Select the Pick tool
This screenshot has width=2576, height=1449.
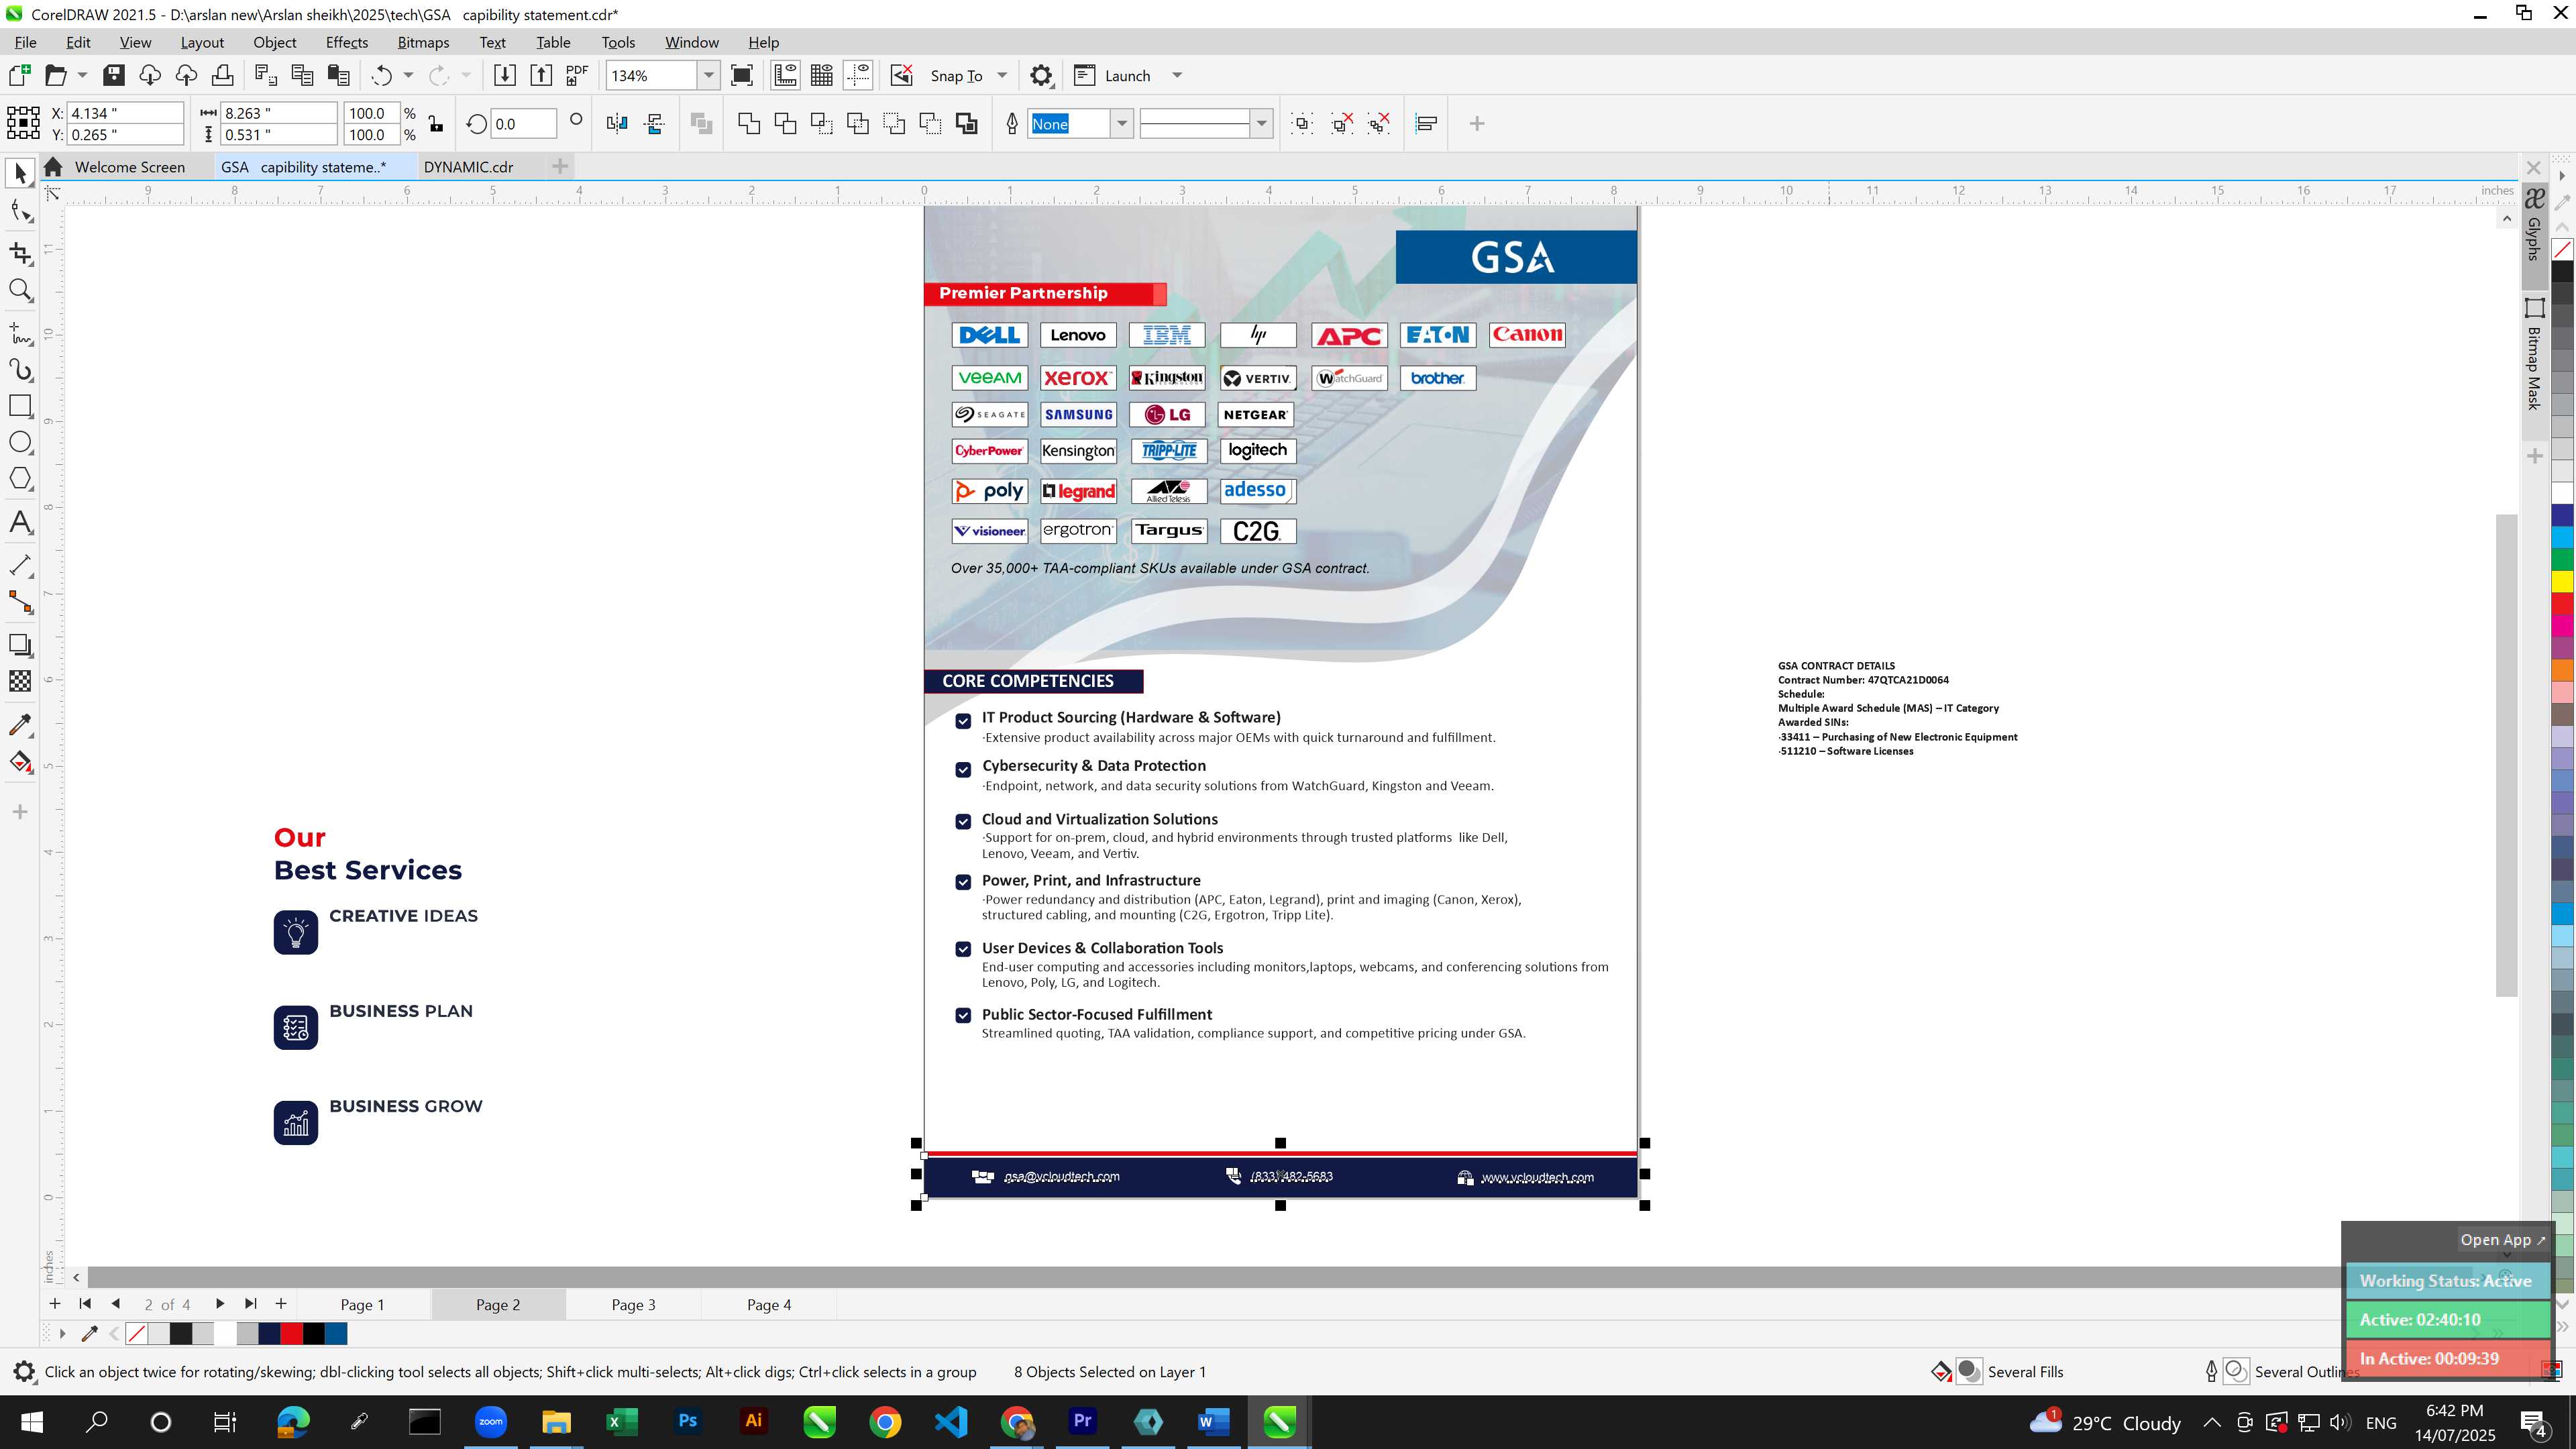[20, 174]
